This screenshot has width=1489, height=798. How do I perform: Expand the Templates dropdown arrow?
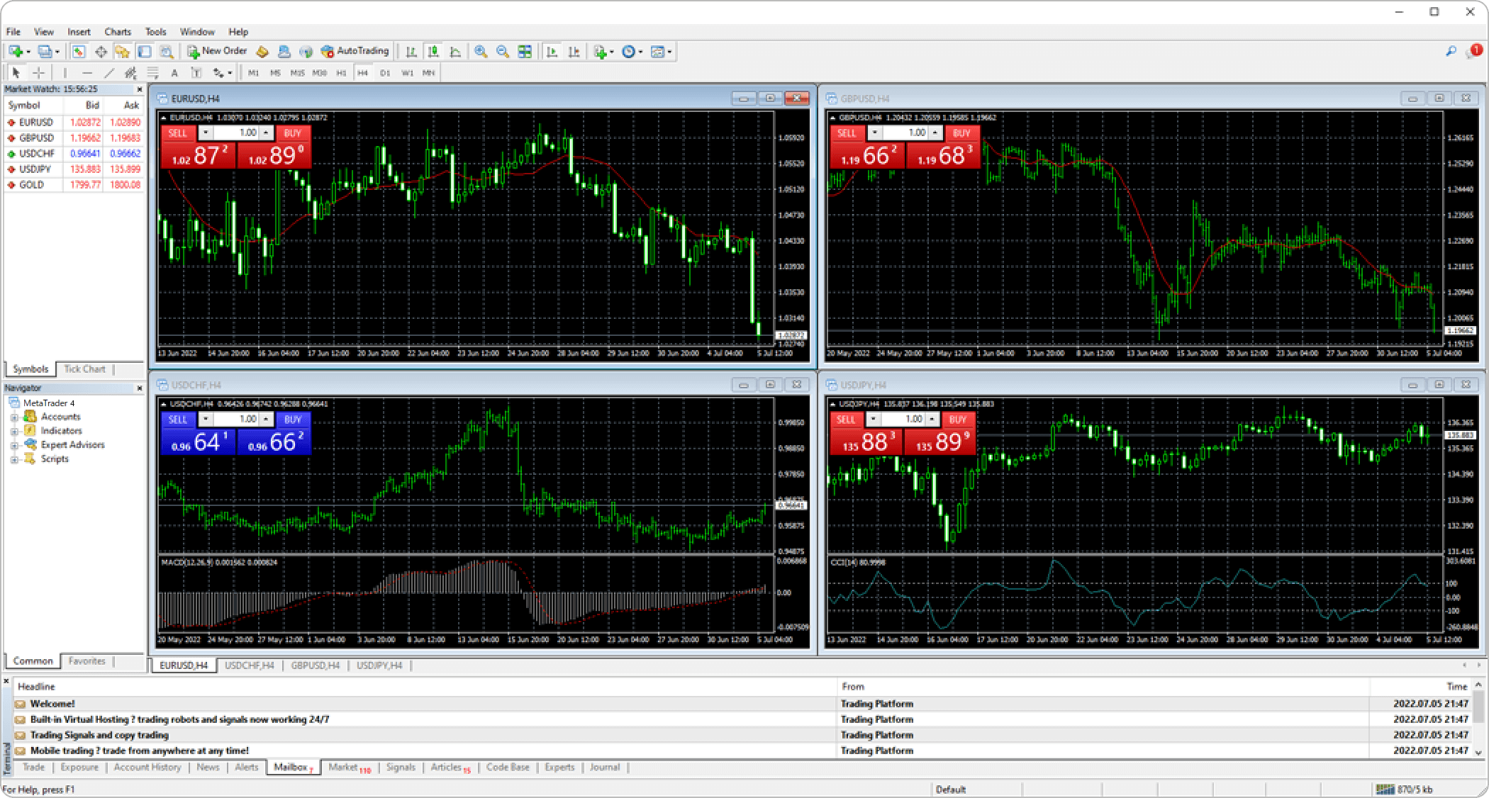(x=669, y=52)
